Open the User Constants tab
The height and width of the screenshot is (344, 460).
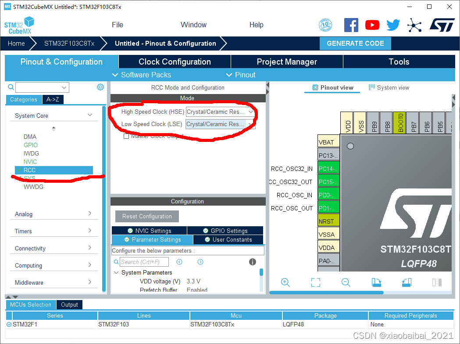[228, 239]
